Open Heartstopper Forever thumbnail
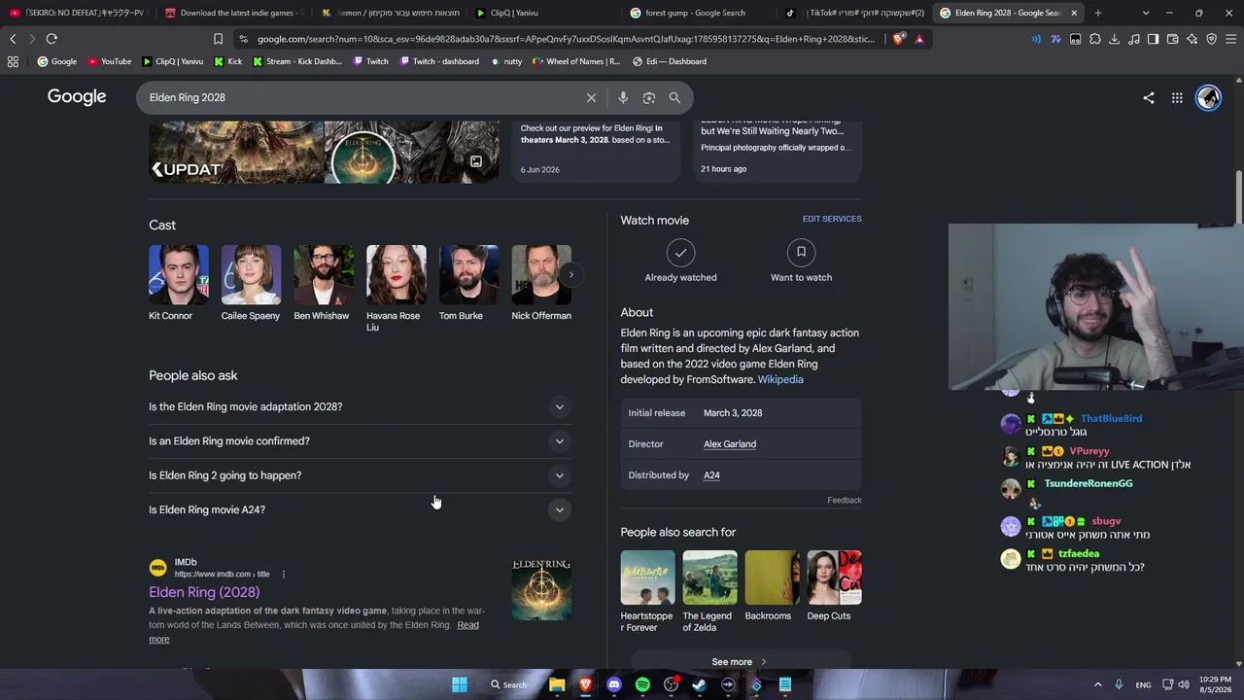Screen dimensions: 1244x700 (647, 577)
